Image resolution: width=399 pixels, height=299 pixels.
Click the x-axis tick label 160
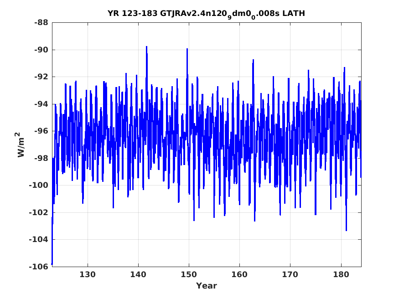pyautogui.click(x=239, y=274)
